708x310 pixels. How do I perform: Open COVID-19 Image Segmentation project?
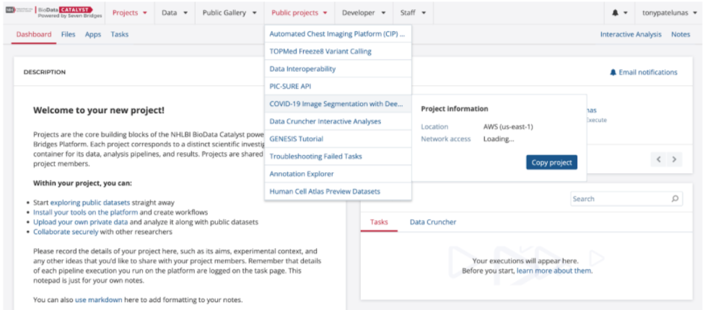338,104
